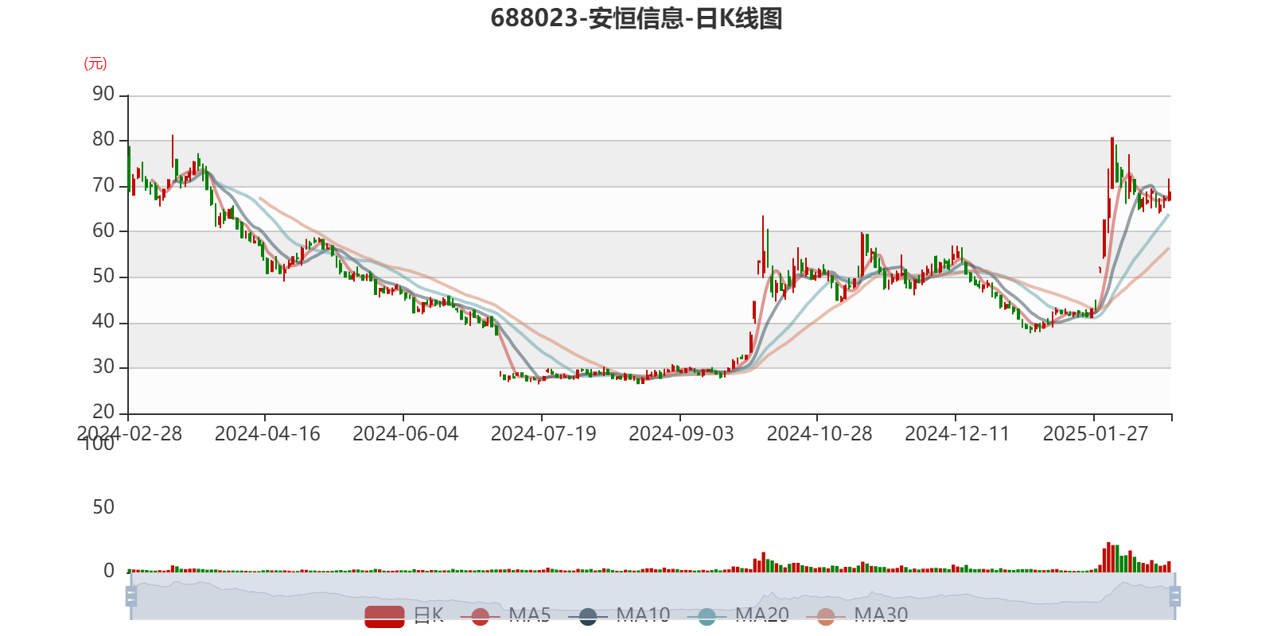Click the left handle of the zoom slider
The width and height of the screenshot is (1273, 636).
tap(131, 595)
